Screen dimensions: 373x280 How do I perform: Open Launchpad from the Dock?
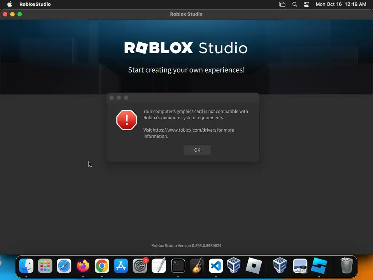[x=45, y=266]
